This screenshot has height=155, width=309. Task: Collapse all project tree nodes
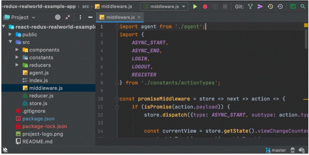(x=68, y=17)
